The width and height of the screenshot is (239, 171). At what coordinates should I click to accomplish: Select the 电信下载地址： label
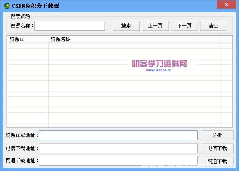pos(22,148)
